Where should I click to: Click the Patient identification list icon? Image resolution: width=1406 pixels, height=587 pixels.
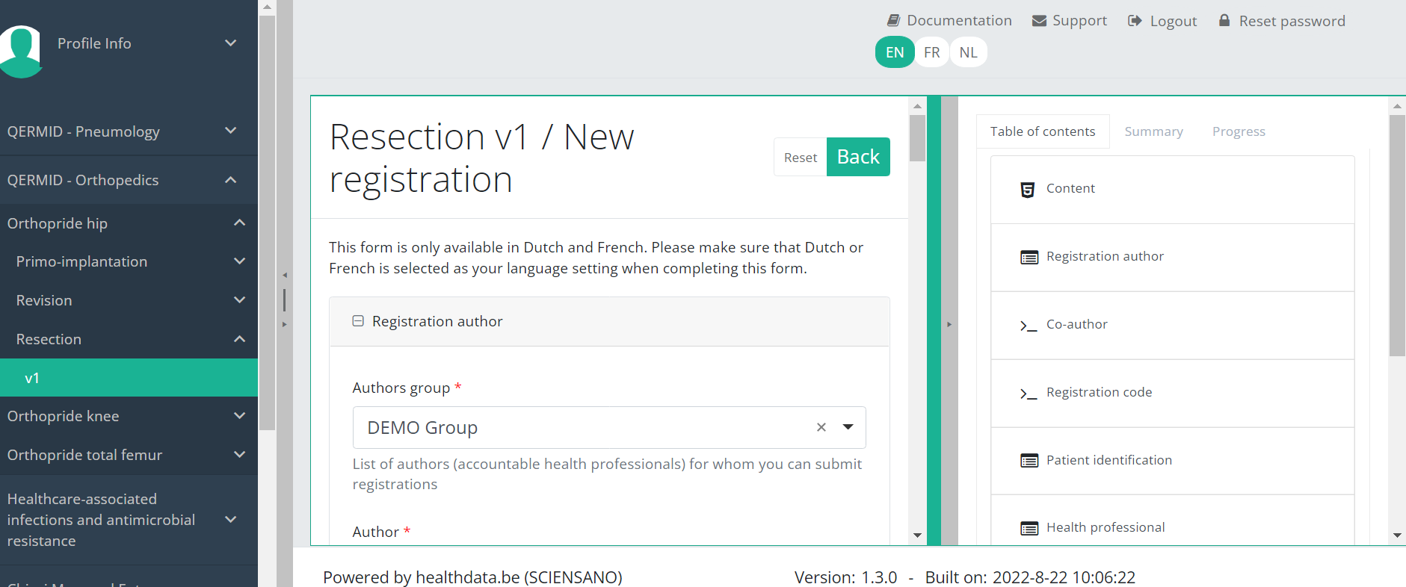(1029, 461)
